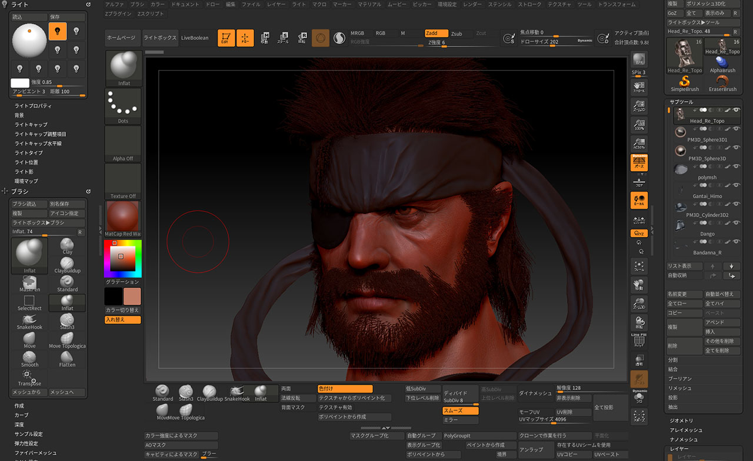This screenshot has height=461, width=753.
Task: Open the アルファ menu
Action: coord(114,4)
